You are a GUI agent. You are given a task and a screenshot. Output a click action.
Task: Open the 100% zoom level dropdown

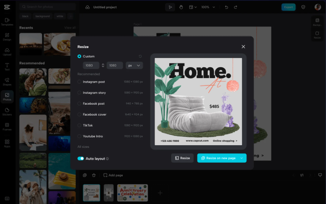coord(208,7)
